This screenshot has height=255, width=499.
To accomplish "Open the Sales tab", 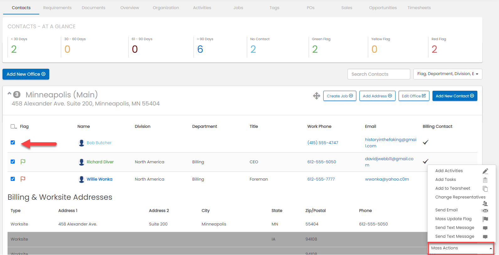I will click(x=347, y=8).
